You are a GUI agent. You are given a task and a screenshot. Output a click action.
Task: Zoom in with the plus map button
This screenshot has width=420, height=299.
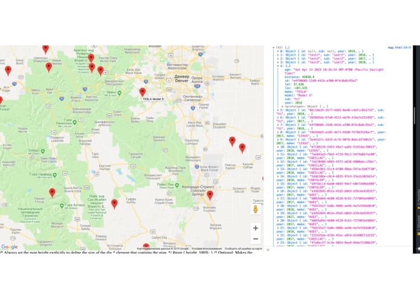click(x=256, y=228)
